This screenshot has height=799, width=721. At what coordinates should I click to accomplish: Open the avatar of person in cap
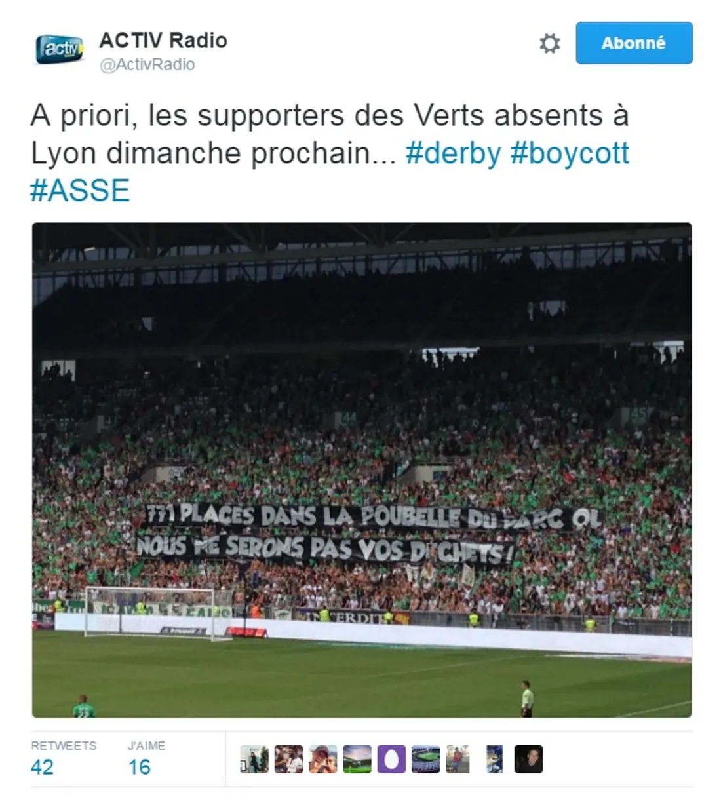click(x=322, y=759)
